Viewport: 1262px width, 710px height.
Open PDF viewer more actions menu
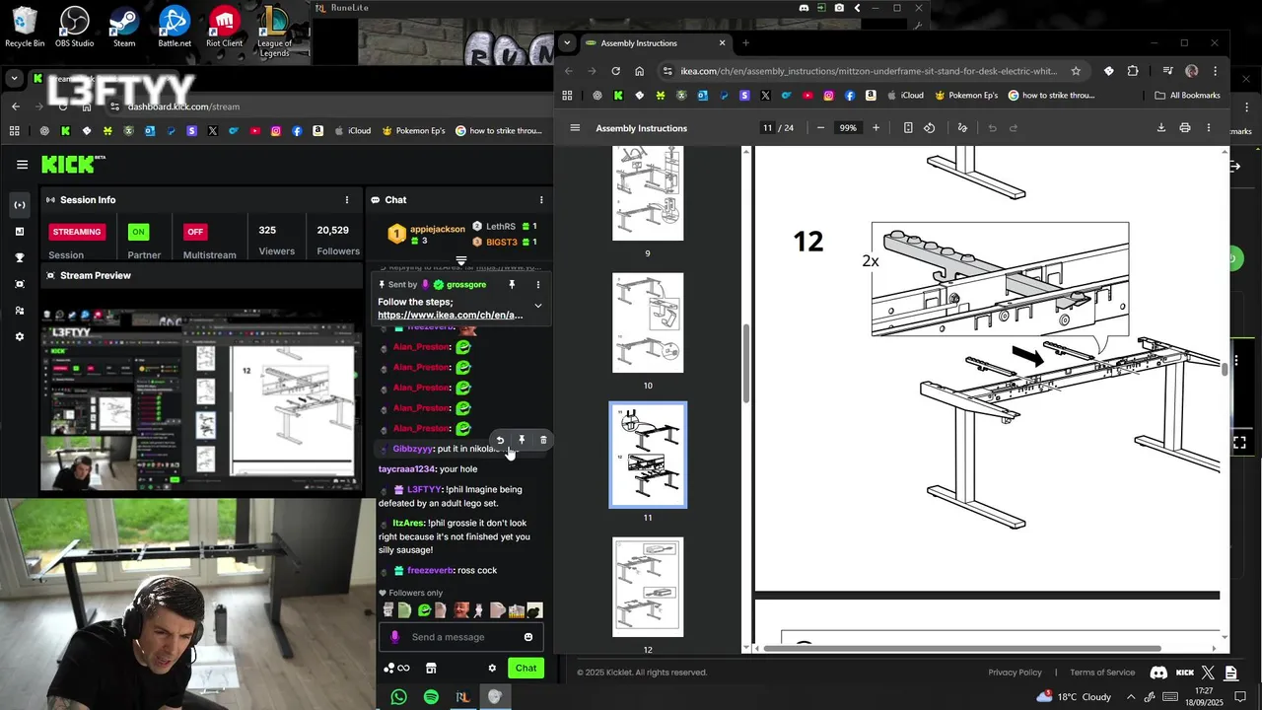[x=1209, y=128]
